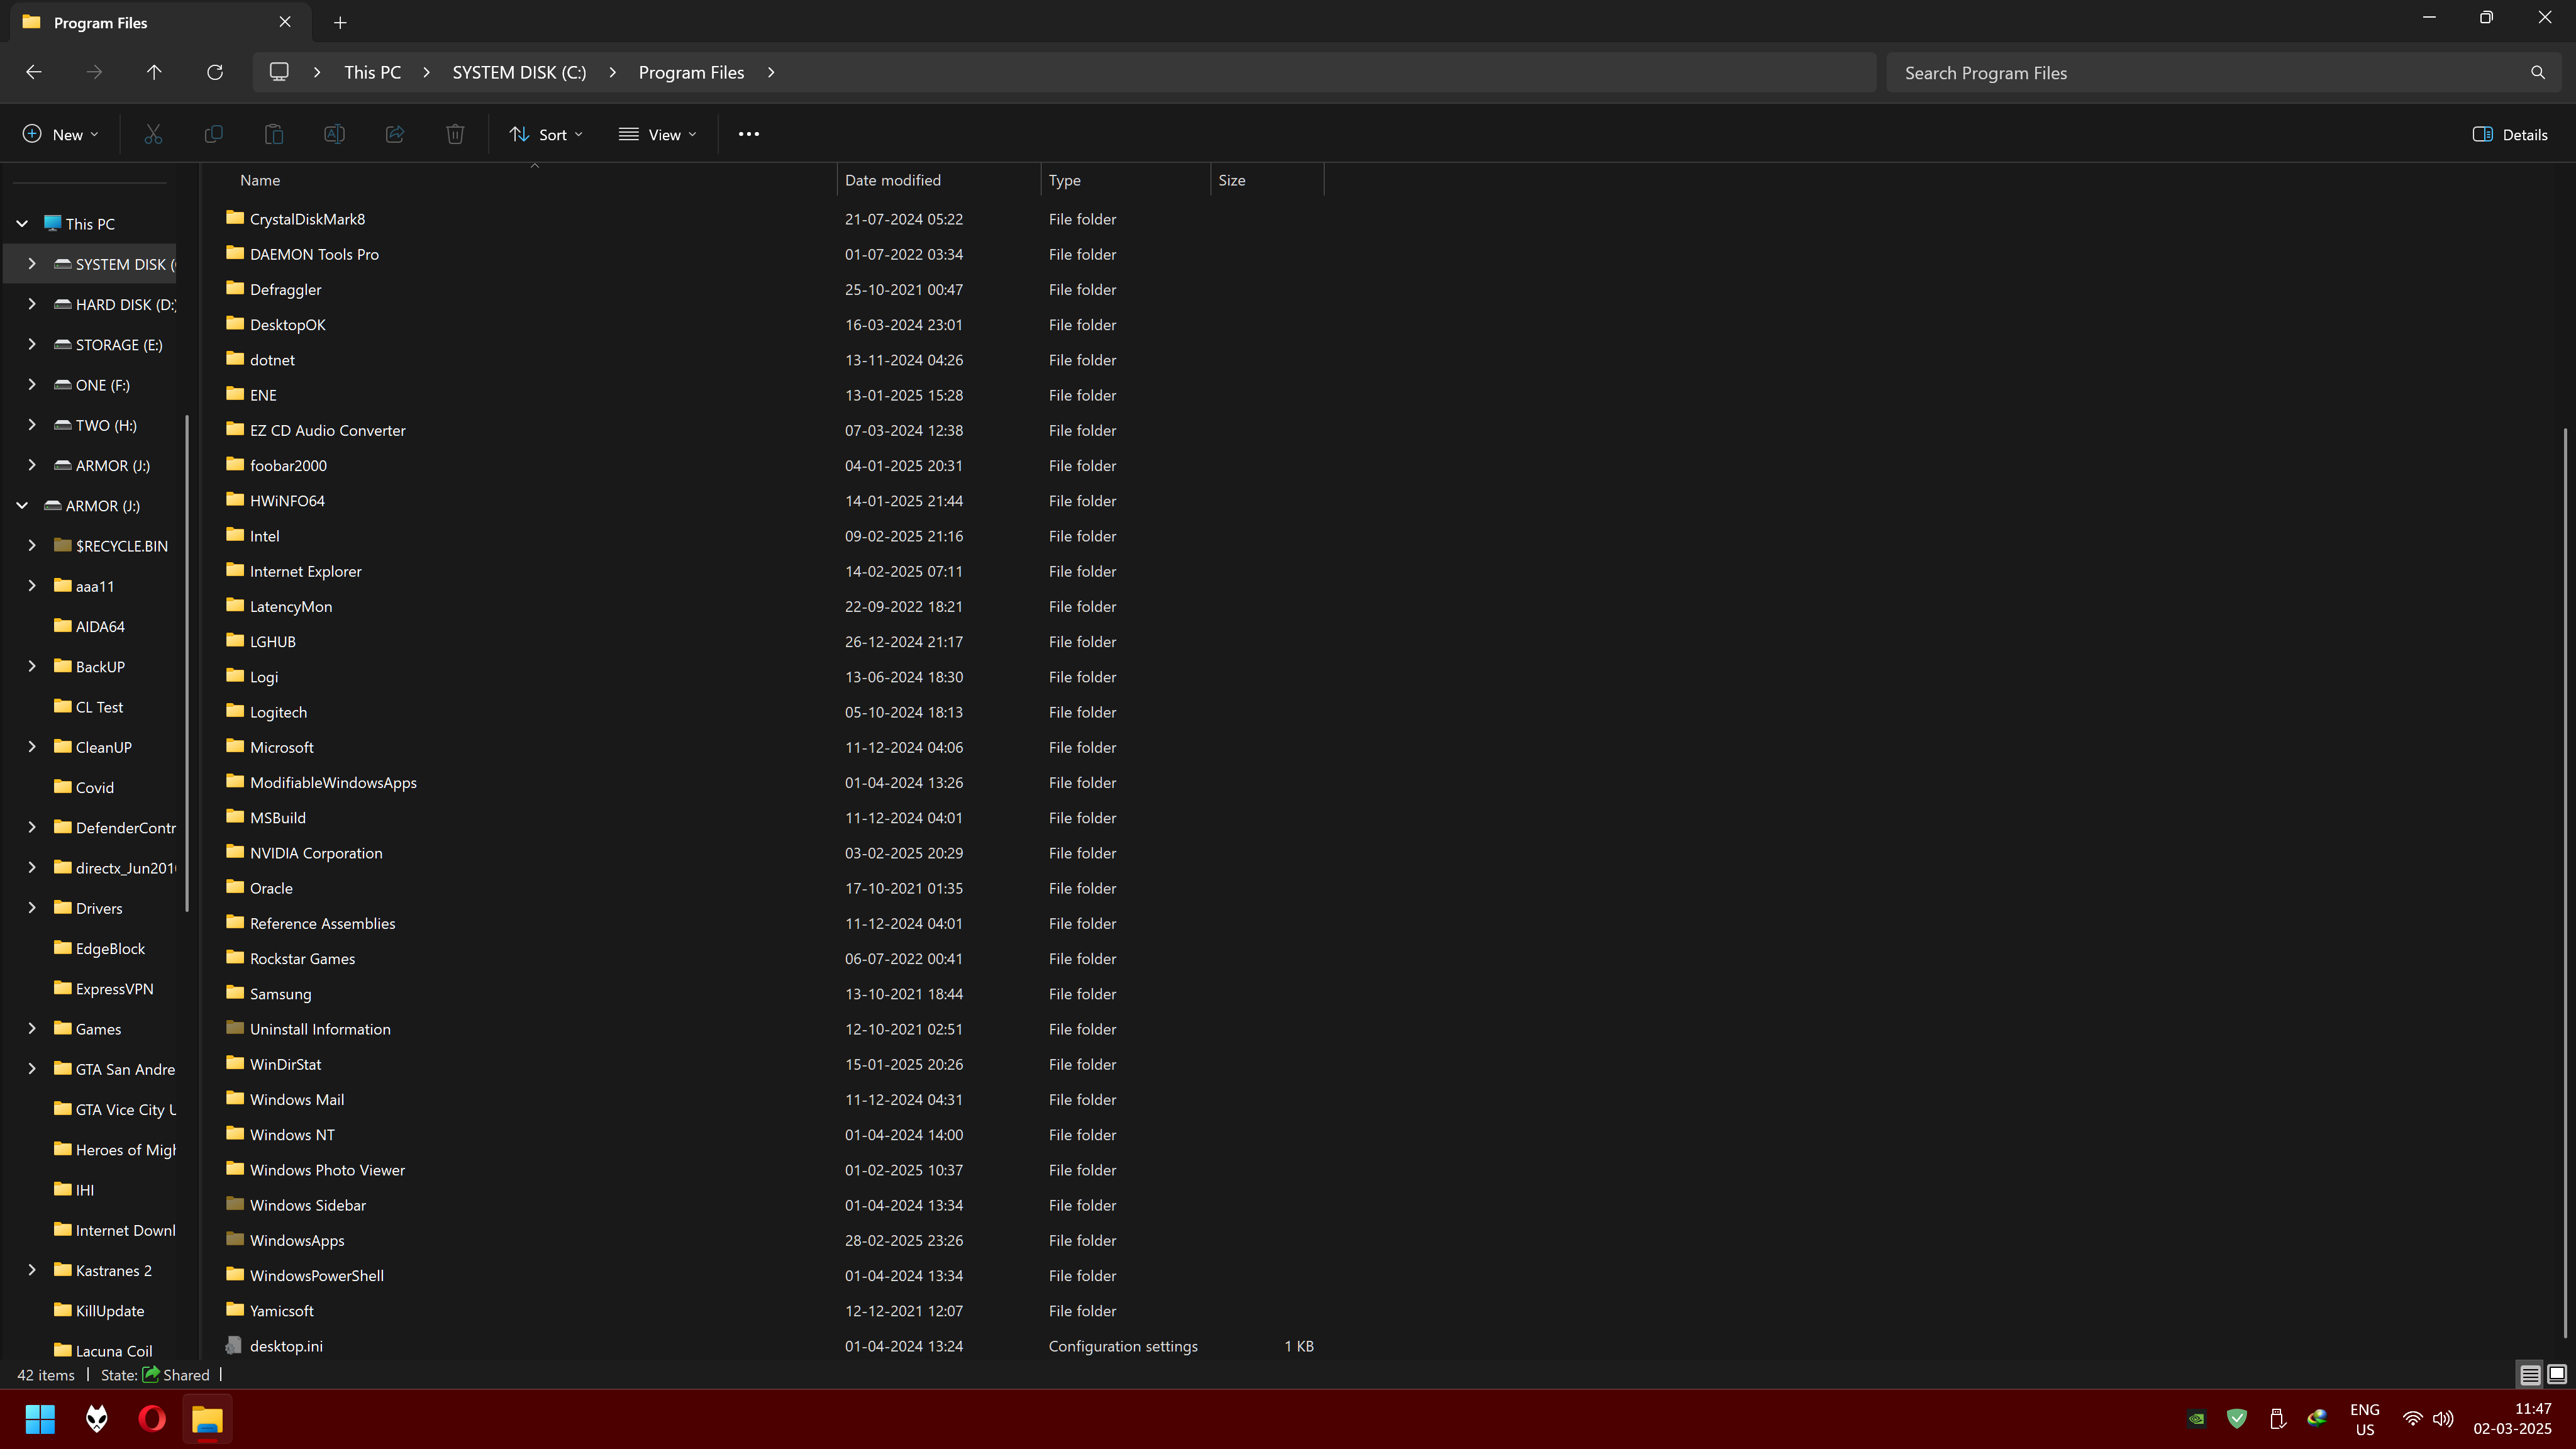This screenshot has width=2576, height=1449.
Task: Click the Delete trash can icon
Action: [455, 134]
